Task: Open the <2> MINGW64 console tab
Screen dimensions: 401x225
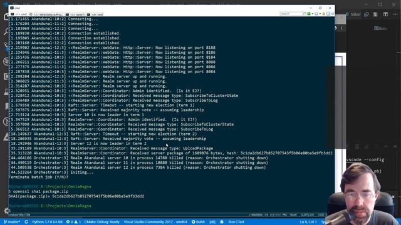Action: pyautogui.click(x=46, y=14)
